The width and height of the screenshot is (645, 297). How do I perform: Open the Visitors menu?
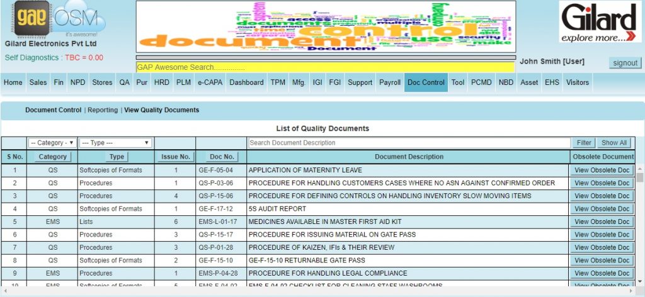[578, 82]
